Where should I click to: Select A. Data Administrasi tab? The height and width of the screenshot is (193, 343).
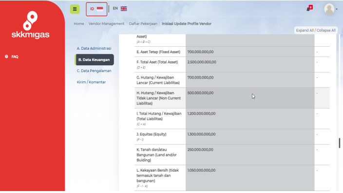[x=94, y=48]
